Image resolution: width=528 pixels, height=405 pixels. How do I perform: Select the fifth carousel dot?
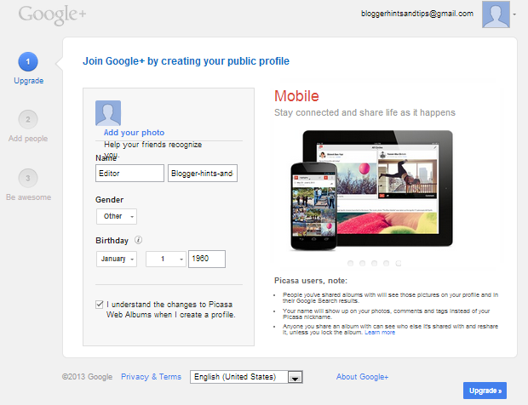(399, 264)
